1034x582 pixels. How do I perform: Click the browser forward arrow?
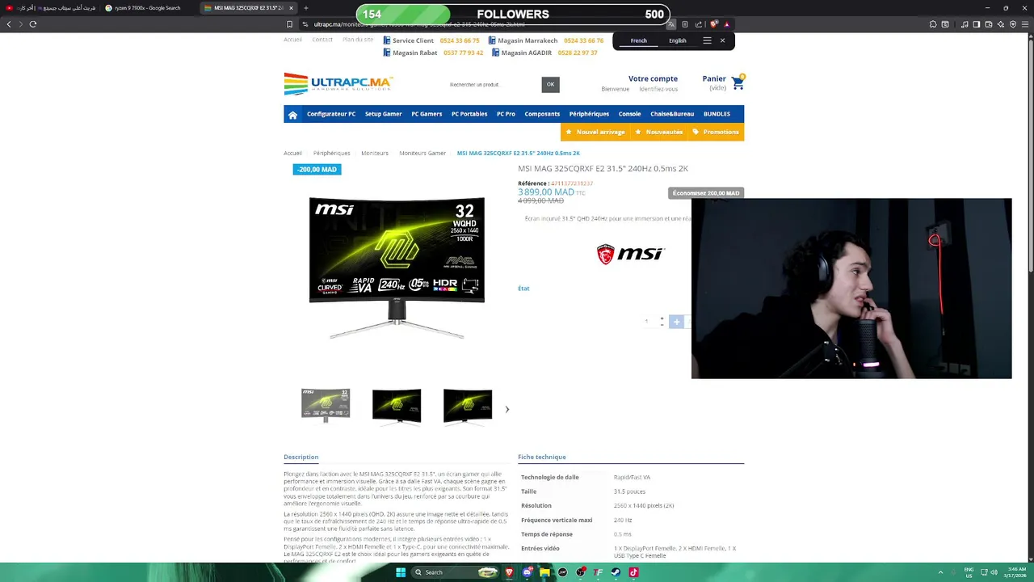pyautogui.click(x=21, y=24)
